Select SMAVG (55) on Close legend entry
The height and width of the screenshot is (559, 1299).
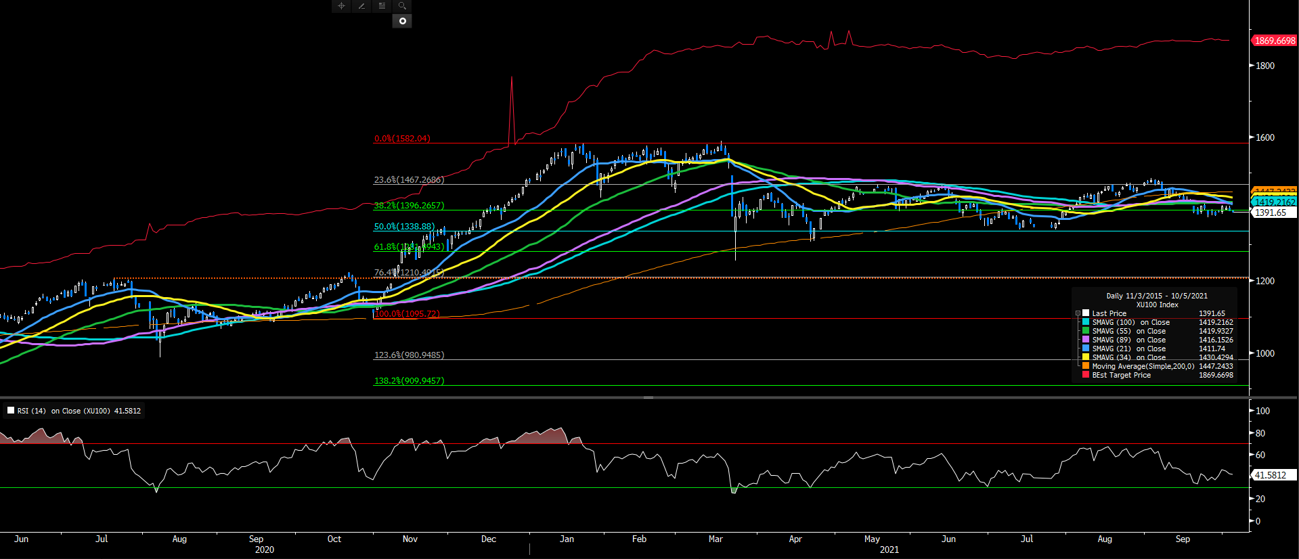coord(1130,331)
